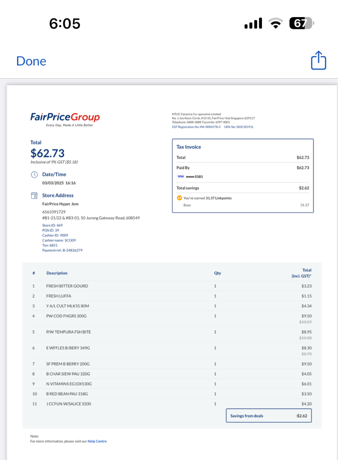
Task: Select the Jurong Gateway Road address line
Action: click(91, 218)
